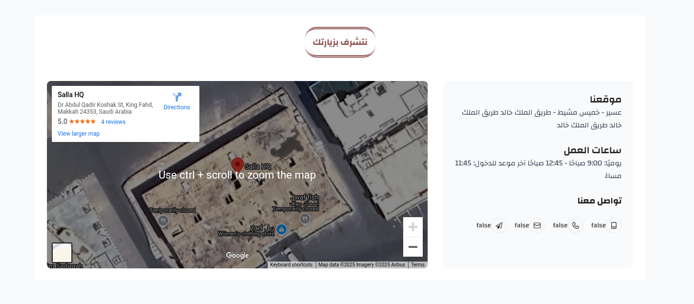Click the Map data ©2025 attribution text
Image resolution: width=694 pixels, height=304 pixels.
tap(362, 265)
